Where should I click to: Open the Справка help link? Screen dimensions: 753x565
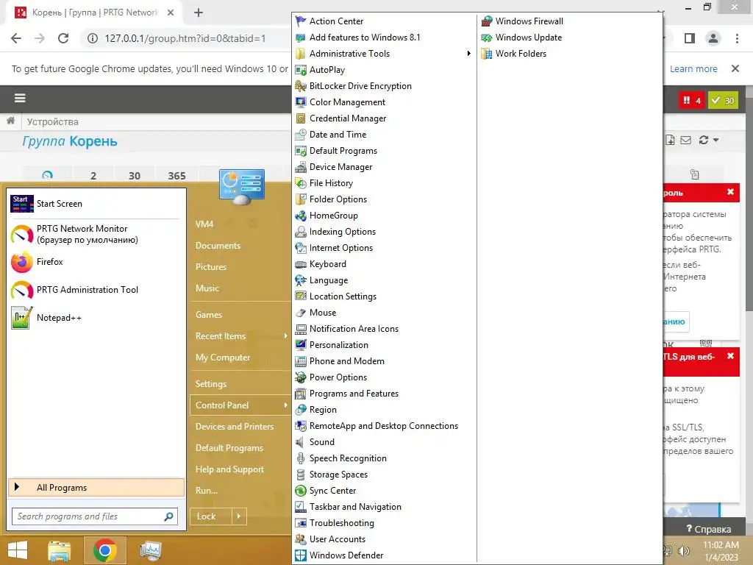708,528
